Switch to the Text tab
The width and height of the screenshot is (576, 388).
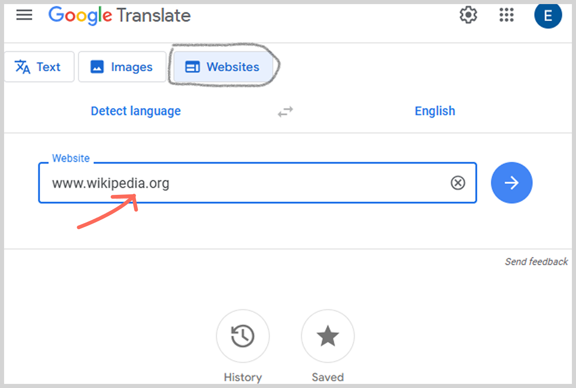39,67
